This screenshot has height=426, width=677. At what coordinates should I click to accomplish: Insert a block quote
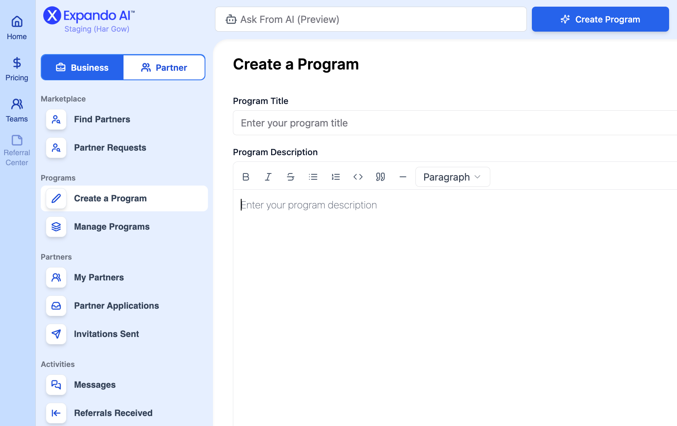point(381,177)
